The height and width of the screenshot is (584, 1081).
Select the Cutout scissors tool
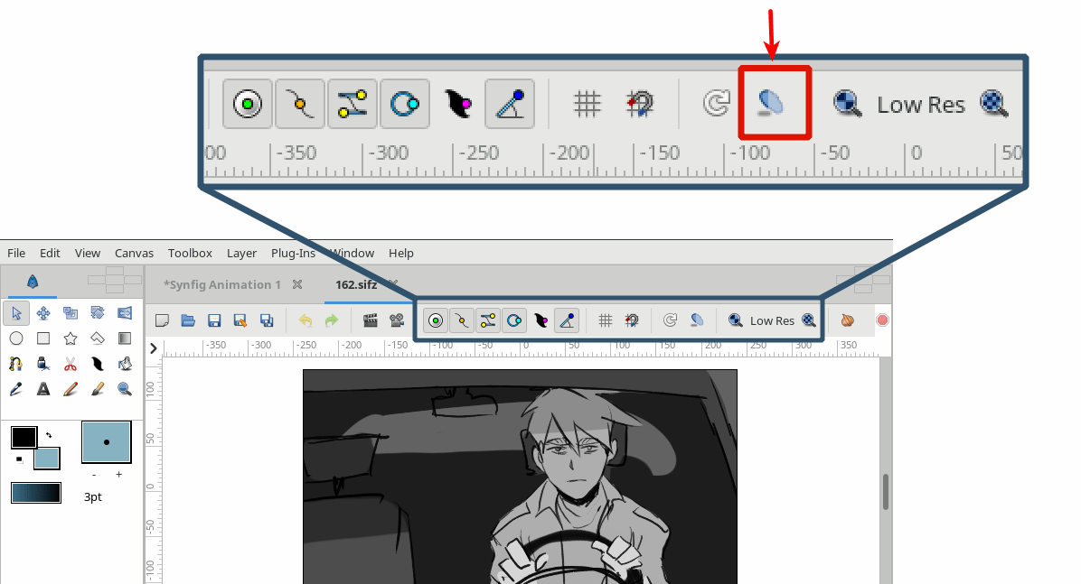tap(70, 364)
